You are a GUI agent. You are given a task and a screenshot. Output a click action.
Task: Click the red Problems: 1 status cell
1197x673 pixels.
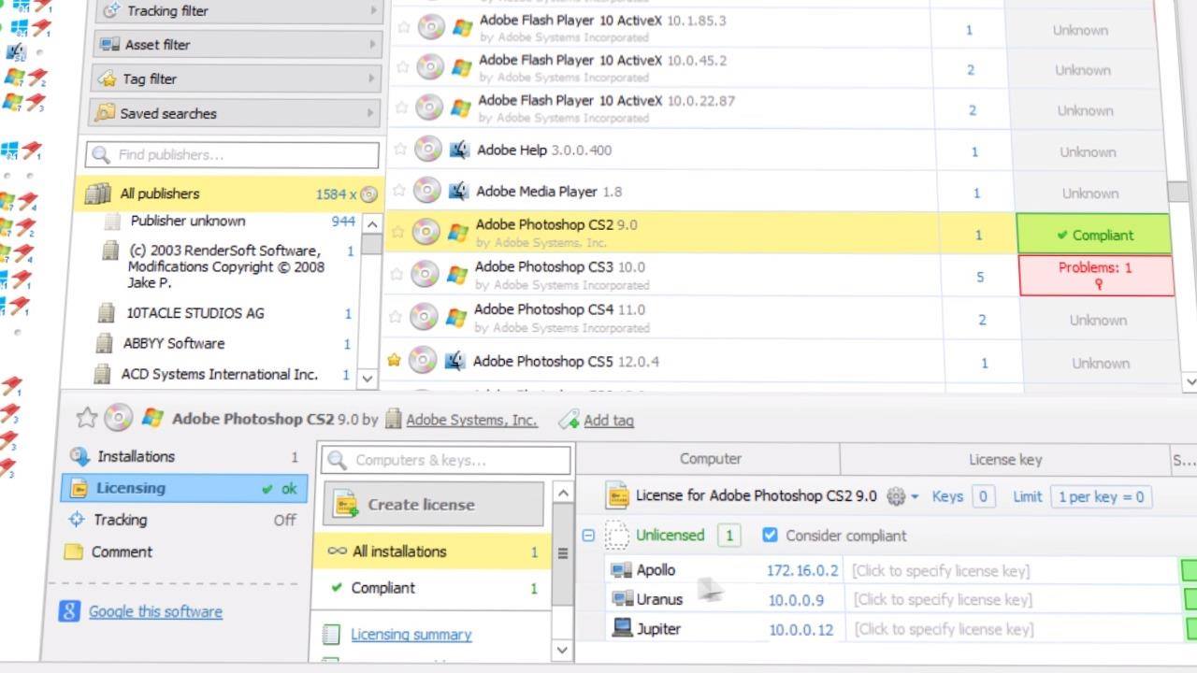1095,275
